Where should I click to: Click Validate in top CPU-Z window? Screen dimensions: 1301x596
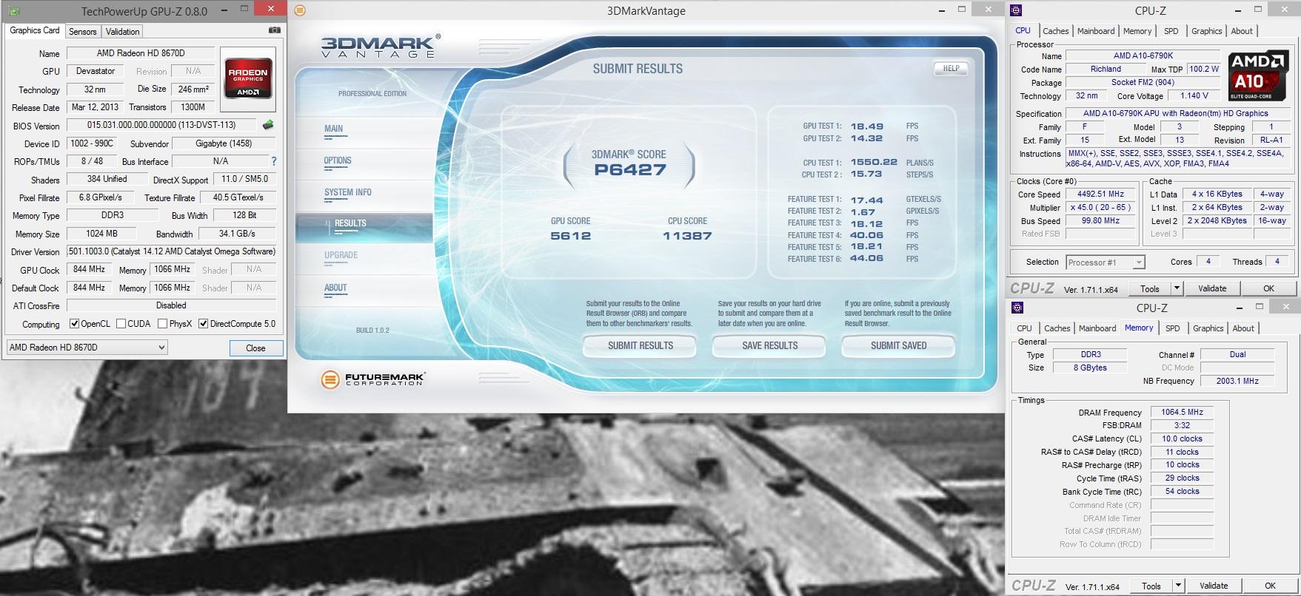tap(1212, 288)
